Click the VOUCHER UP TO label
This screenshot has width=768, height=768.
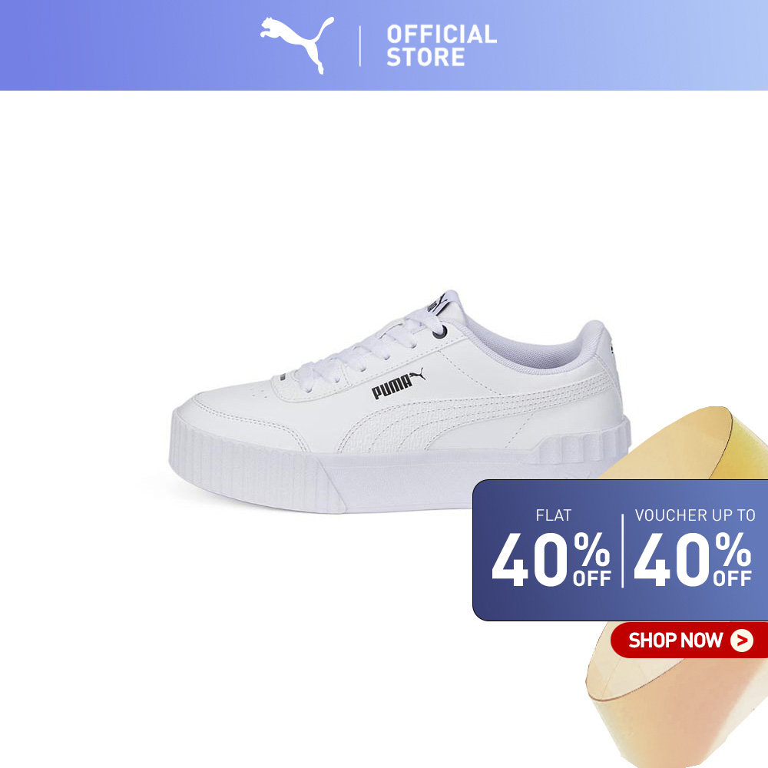click(x=694, y=515)
